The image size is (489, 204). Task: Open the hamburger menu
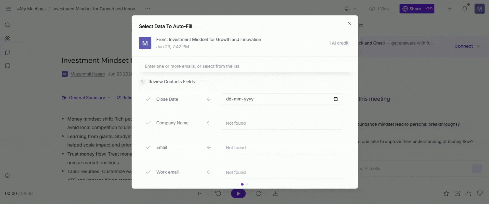(8, 9)
